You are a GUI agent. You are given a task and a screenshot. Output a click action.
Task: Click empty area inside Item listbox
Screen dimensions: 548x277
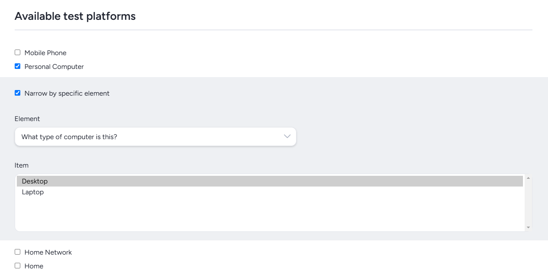pyautogui.click(x=270, y=214)
